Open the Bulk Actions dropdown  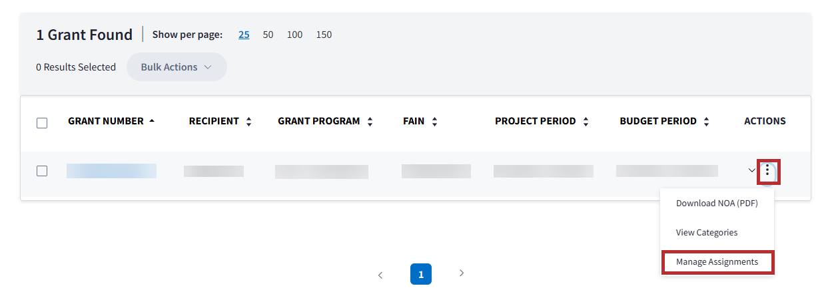point(176,67)
